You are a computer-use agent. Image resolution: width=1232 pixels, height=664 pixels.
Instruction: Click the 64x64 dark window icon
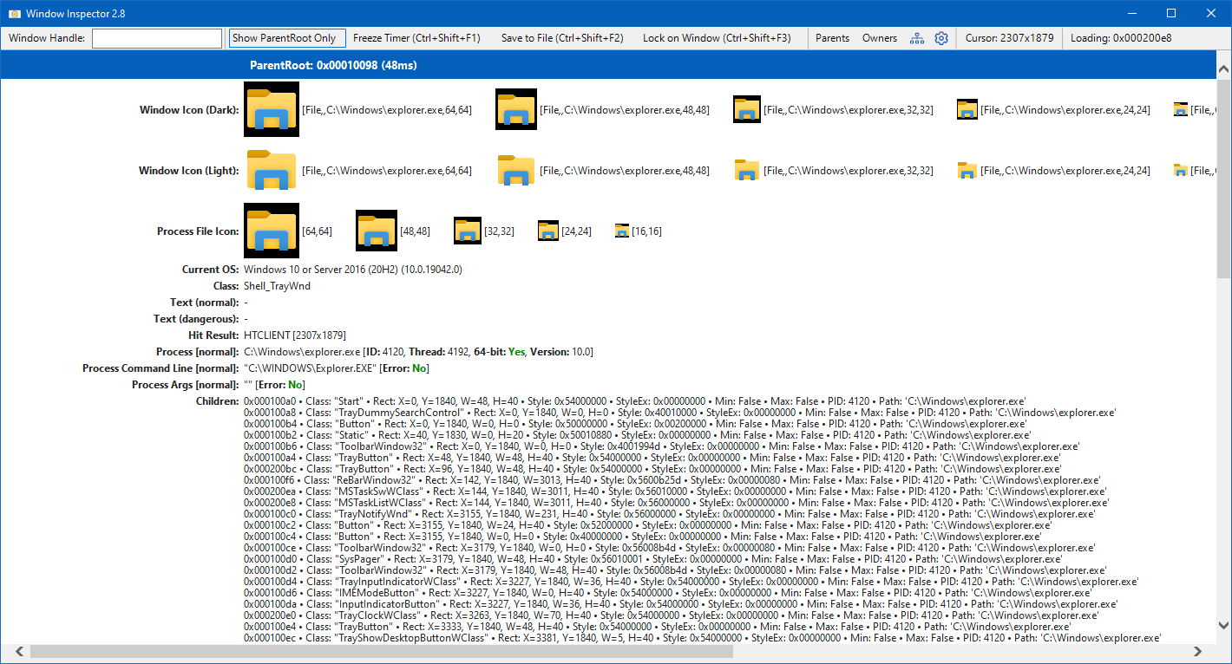[x=272, y=109]
